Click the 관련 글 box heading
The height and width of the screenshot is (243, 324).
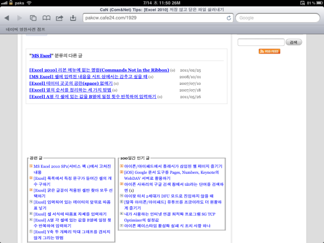(x=36, y=158)
